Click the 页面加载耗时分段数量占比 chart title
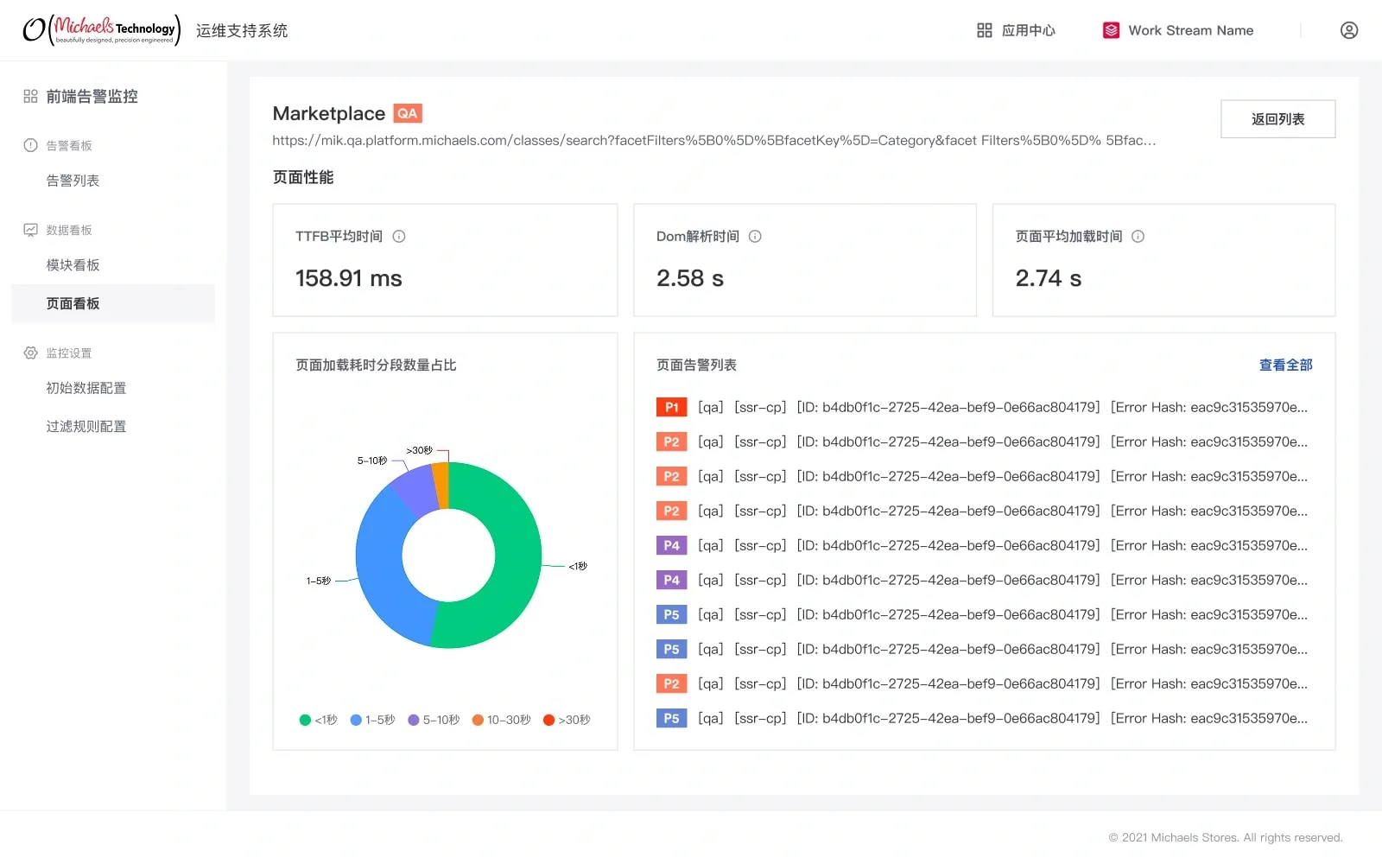The width and height of the screenshot is (1382, 864). coord(376,365)
